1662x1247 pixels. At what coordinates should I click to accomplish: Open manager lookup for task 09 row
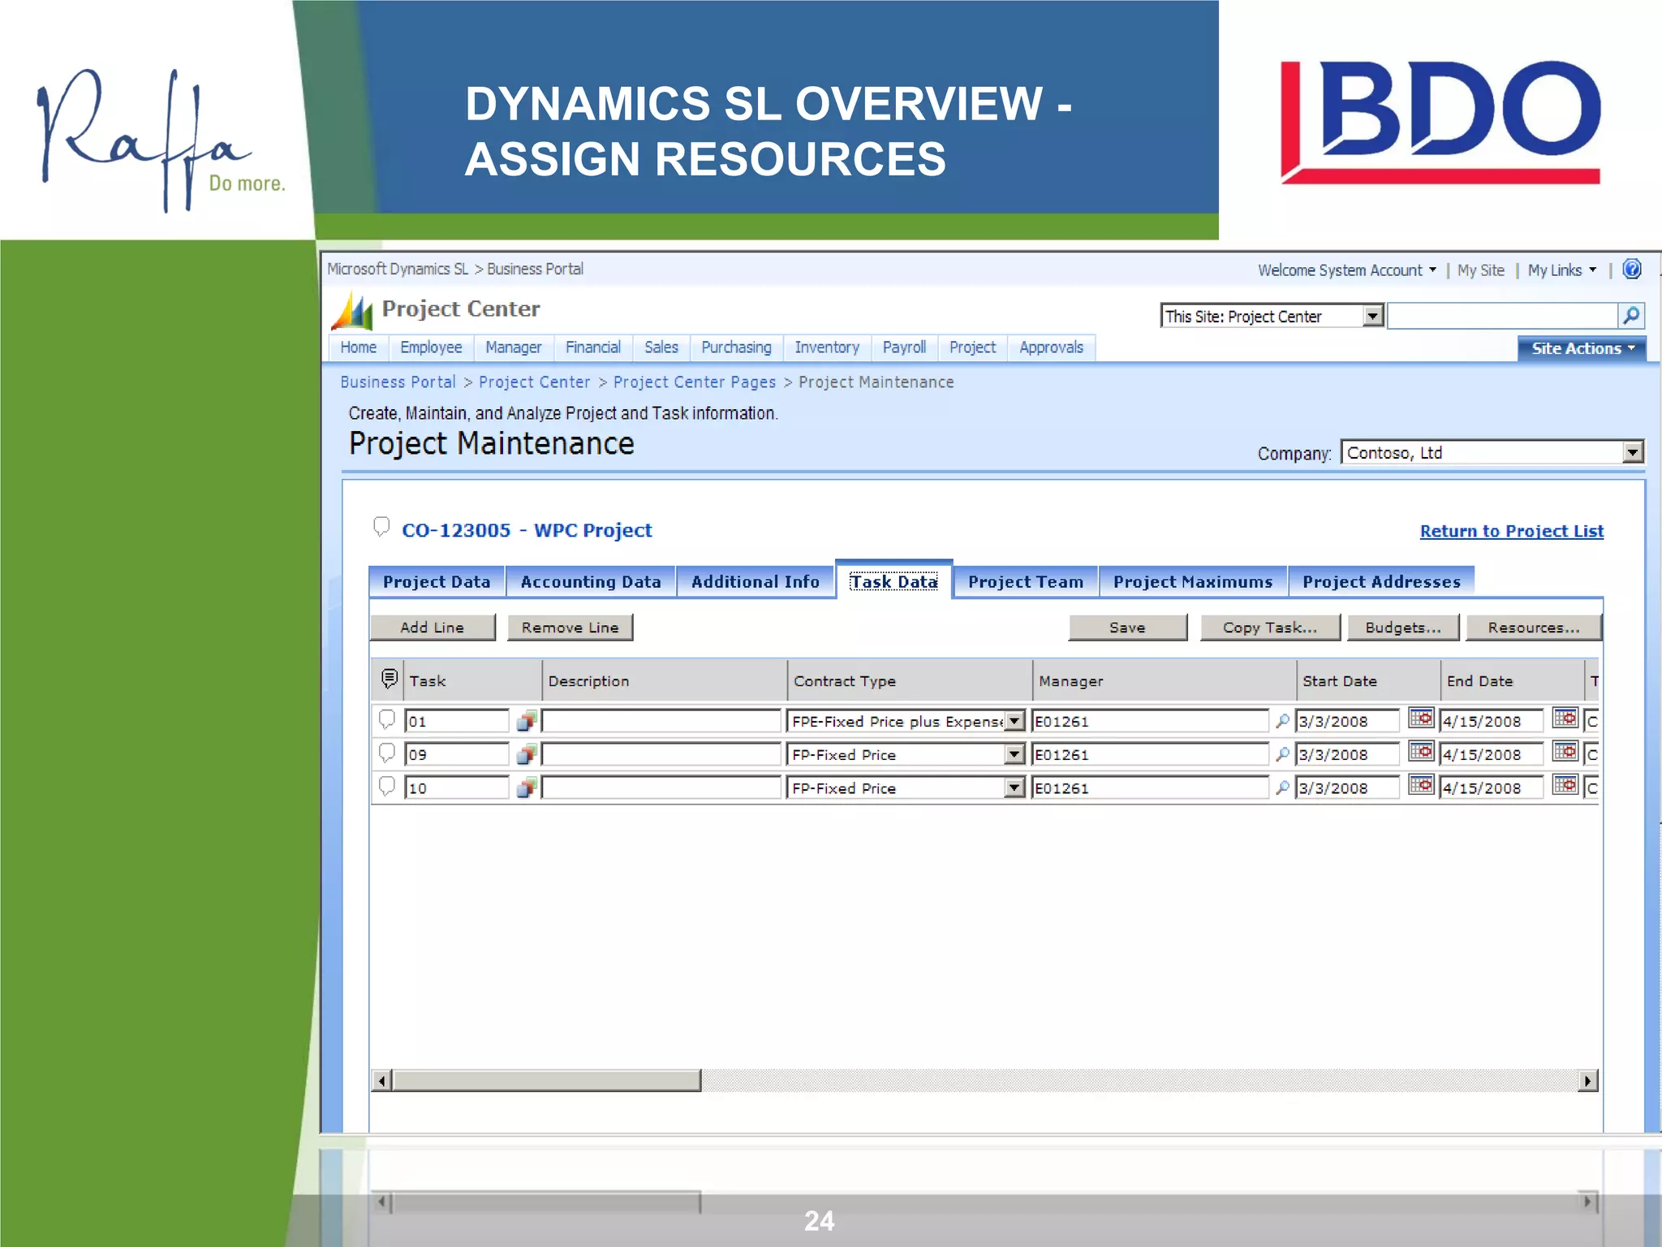coord(1282,754)
